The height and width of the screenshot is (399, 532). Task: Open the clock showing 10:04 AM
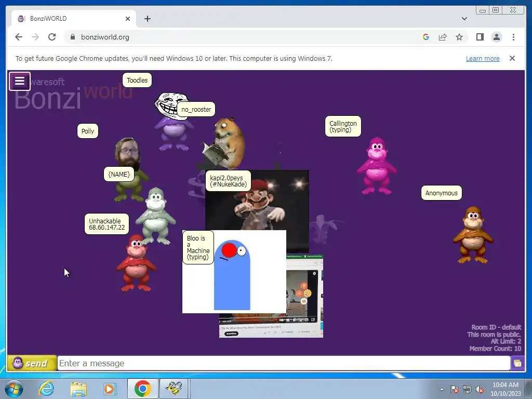tap(505, 389)
